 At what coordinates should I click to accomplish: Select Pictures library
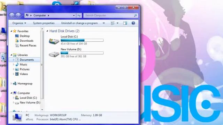click(x=25, y=69)
